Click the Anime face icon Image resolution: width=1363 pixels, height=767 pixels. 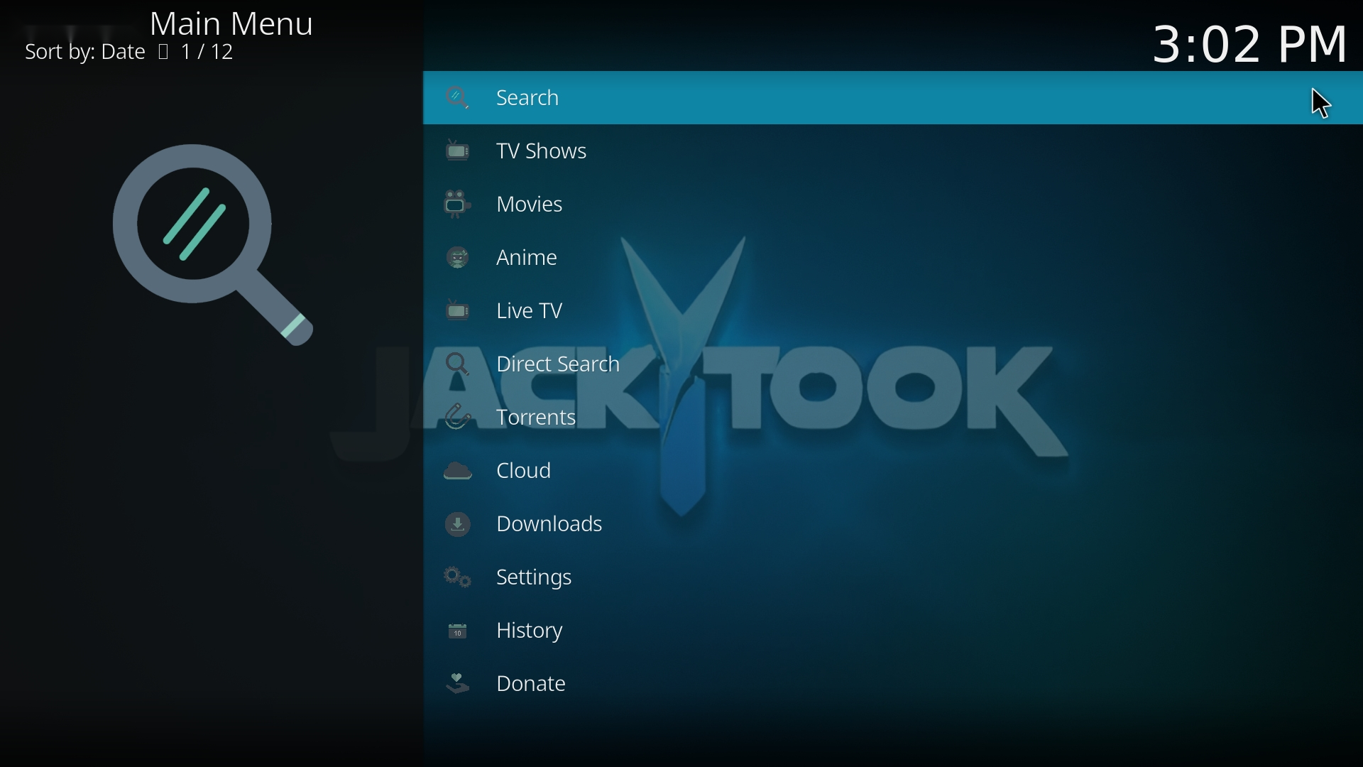[459, 258]
